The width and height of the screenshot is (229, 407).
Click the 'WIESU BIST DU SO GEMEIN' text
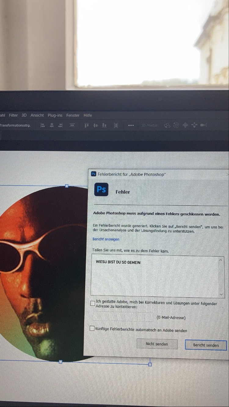[x=118, y=262]
